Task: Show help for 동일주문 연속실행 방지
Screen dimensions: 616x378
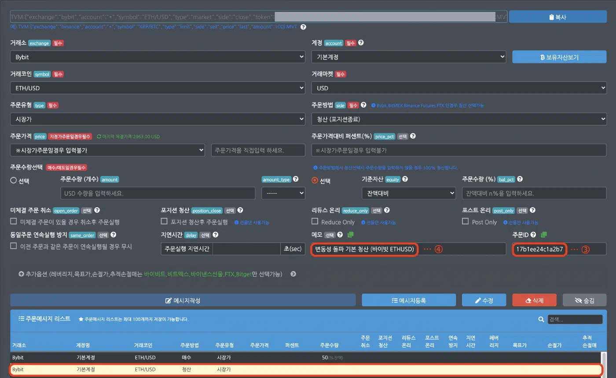Action: [114, 235]
